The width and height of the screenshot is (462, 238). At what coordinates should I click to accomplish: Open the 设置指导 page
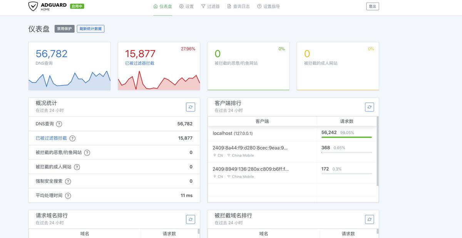pyautogui.click(x=272, y=6)
